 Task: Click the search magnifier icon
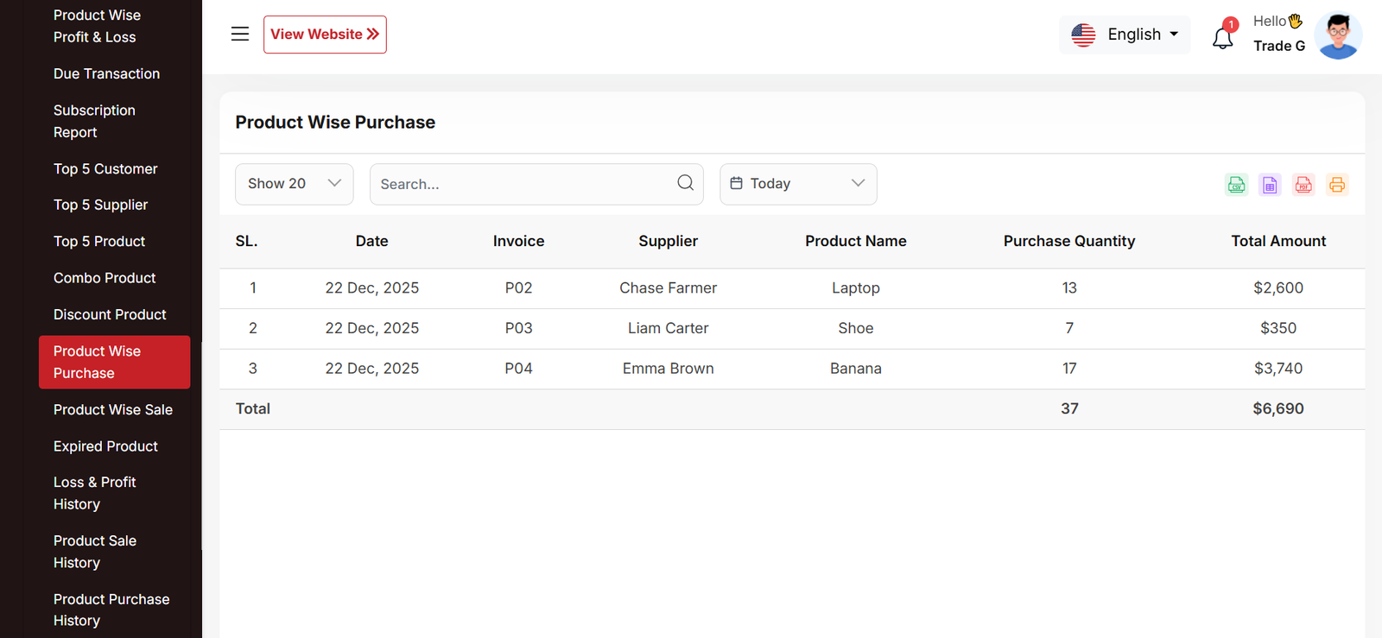685,183
